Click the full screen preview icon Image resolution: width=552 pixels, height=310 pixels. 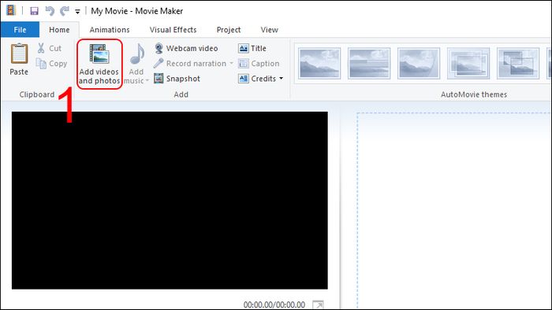point(318,304)
